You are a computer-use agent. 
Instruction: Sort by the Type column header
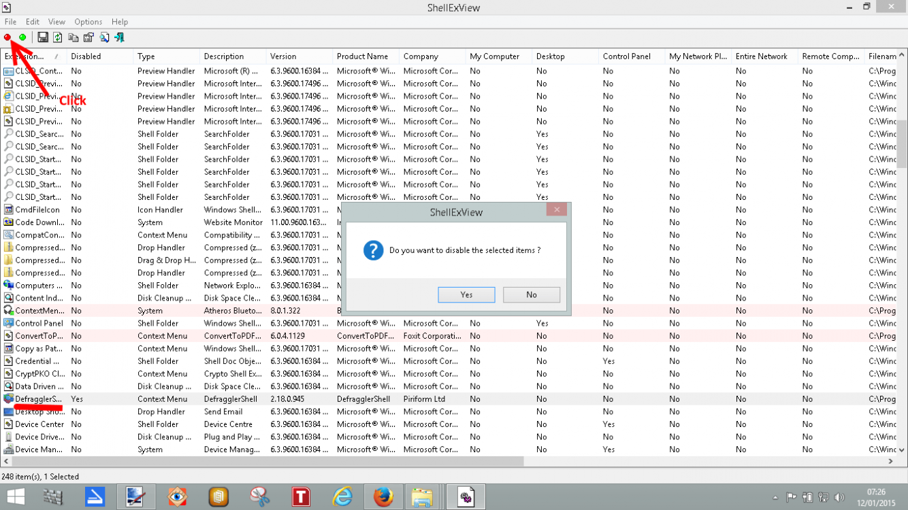tap(166, 56)
